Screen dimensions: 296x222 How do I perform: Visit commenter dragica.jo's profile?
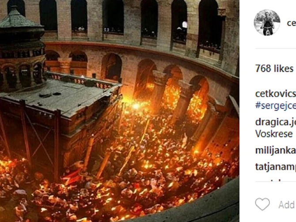click(x=275, y=122)
